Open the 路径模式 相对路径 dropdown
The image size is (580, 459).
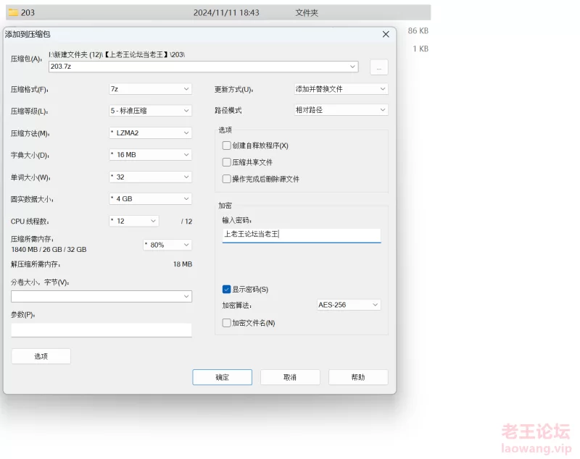(341, 110)
